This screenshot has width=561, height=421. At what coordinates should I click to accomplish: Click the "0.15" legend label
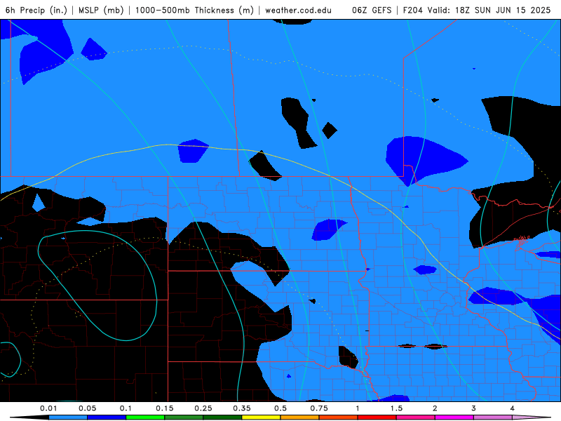165,408
